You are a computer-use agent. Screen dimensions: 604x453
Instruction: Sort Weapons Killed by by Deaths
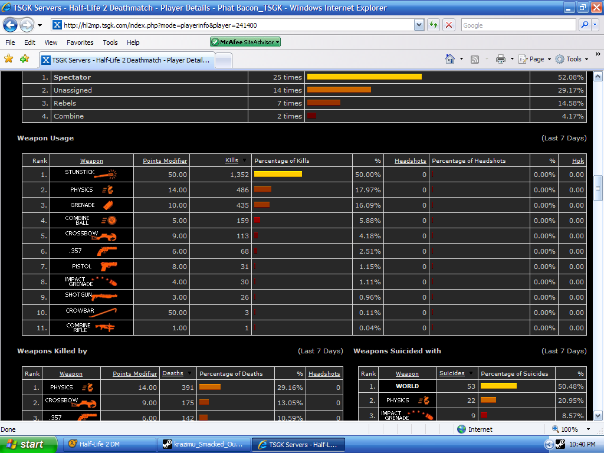(x=173, y=373)
